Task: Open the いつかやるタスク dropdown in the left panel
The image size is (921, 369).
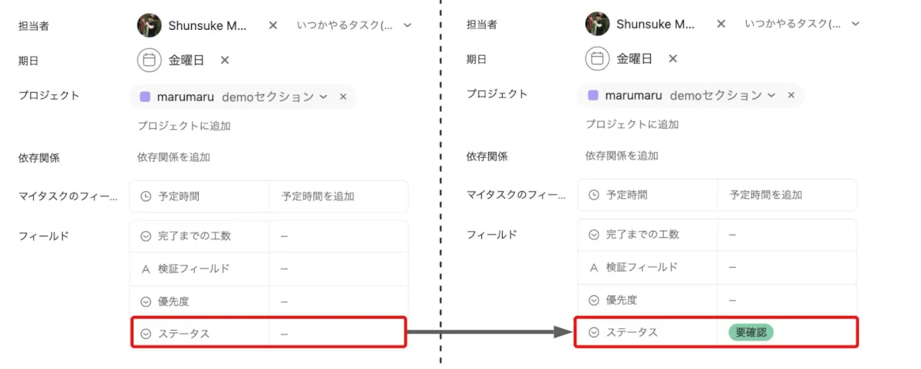Action: tap(408, 25)
